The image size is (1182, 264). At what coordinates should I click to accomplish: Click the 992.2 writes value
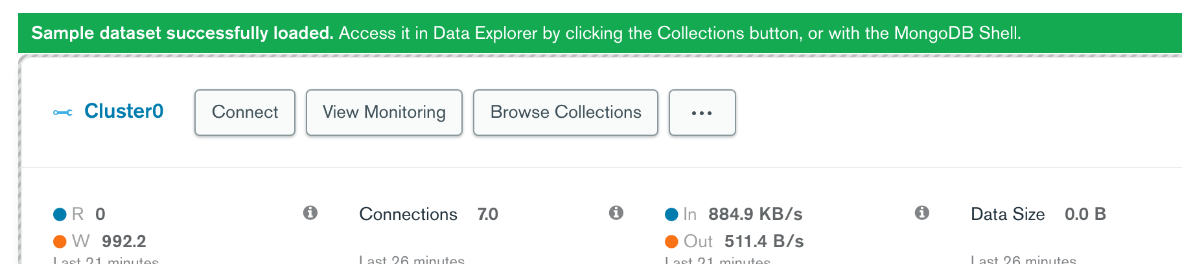pyautogui.click(x=124, y=241)
